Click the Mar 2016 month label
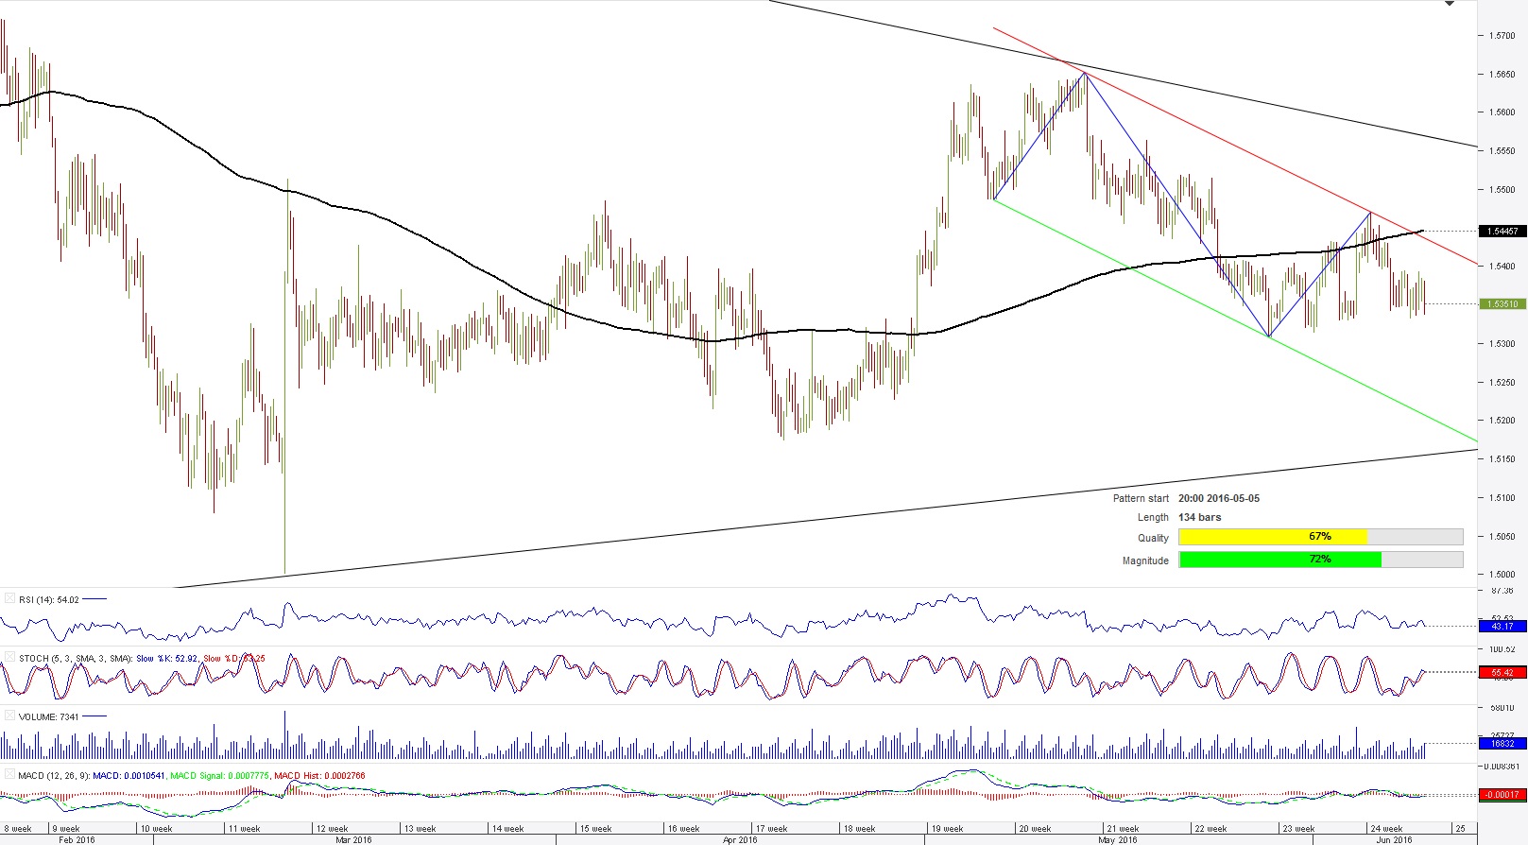1528x845 pixels. point(353,839)
